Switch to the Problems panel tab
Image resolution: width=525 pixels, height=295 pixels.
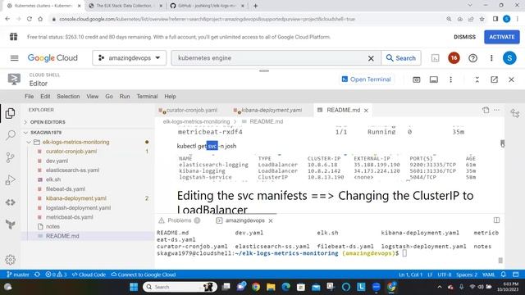pyautogui.click(x=180, y=220)
